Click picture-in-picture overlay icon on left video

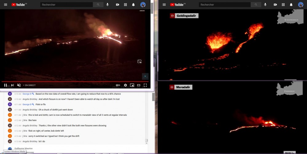point(139,62)
